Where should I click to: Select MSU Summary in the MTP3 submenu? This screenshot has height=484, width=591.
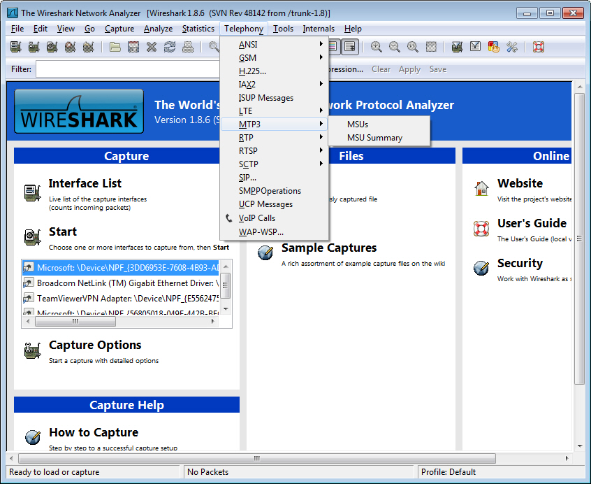(379, 138)
